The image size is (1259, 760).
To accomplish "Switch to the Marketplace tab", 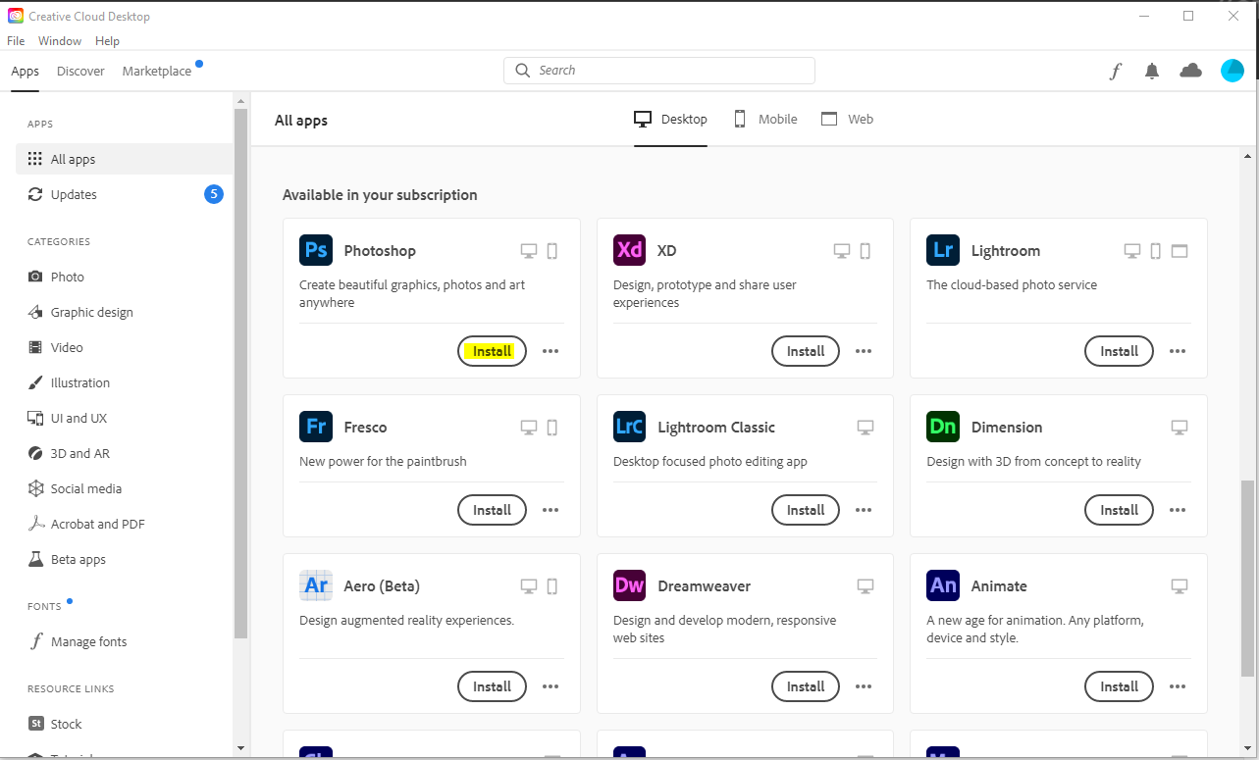I will [x=157, y=72].
